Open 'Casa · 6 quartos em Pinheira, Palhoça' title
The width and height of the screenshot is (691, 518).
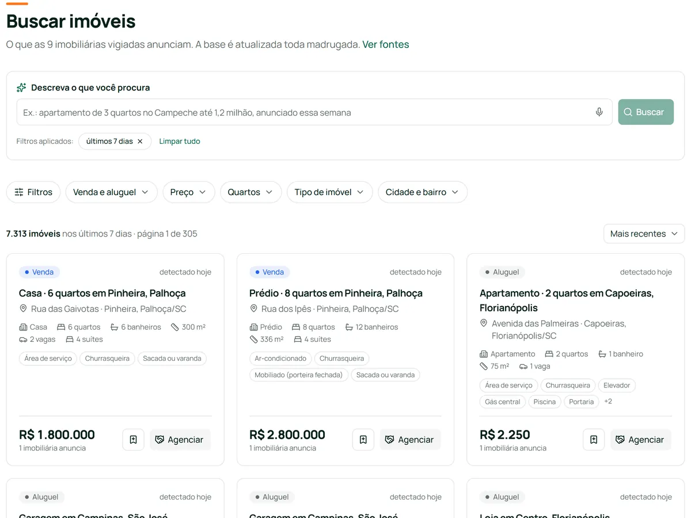102,293
